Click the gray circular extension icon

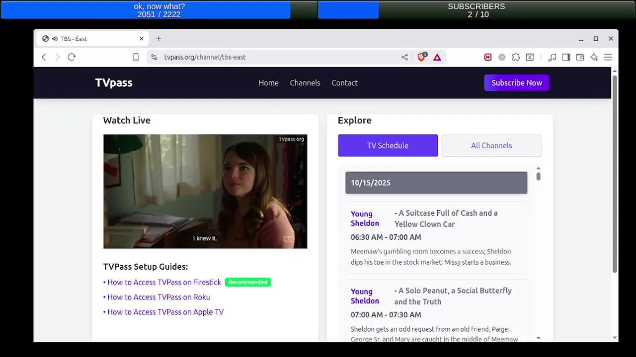(x=502, y=58)
